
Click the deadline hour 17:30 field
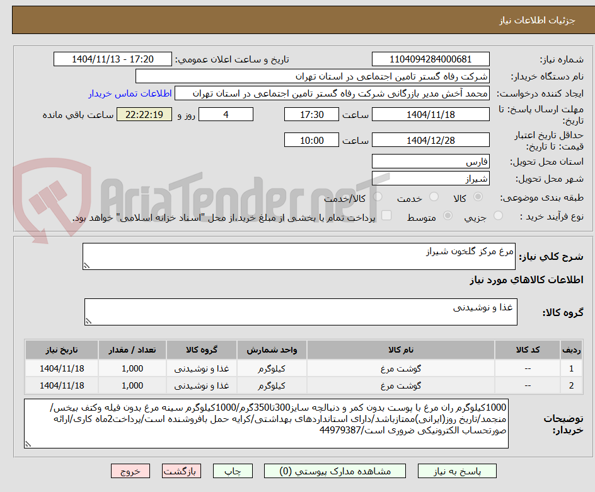(x=311, y=115)
